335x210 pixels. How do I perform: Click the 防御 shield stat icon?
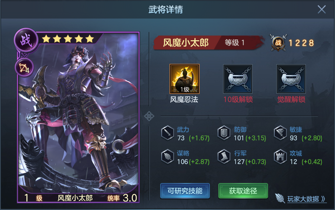click(224, 133)
